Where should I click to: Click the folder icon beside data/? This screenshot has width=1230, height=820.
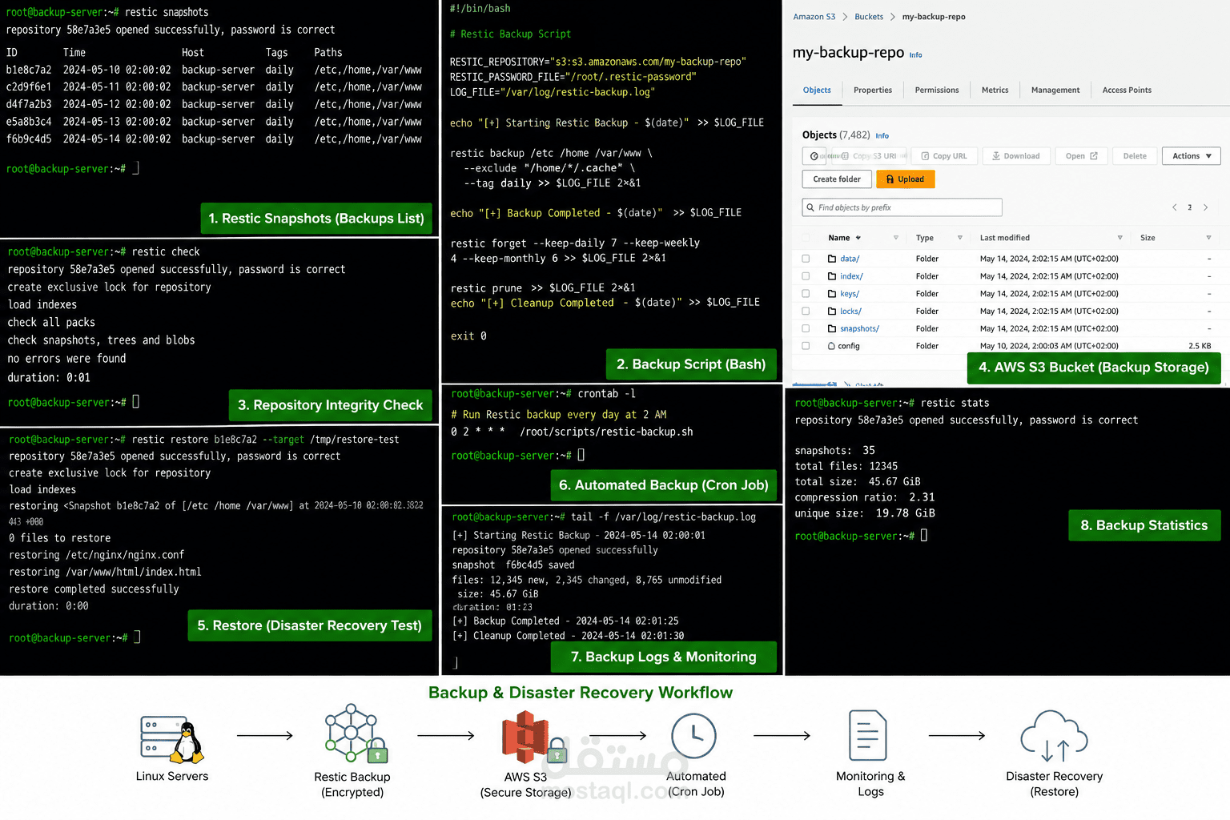click(x=832, y=259)
